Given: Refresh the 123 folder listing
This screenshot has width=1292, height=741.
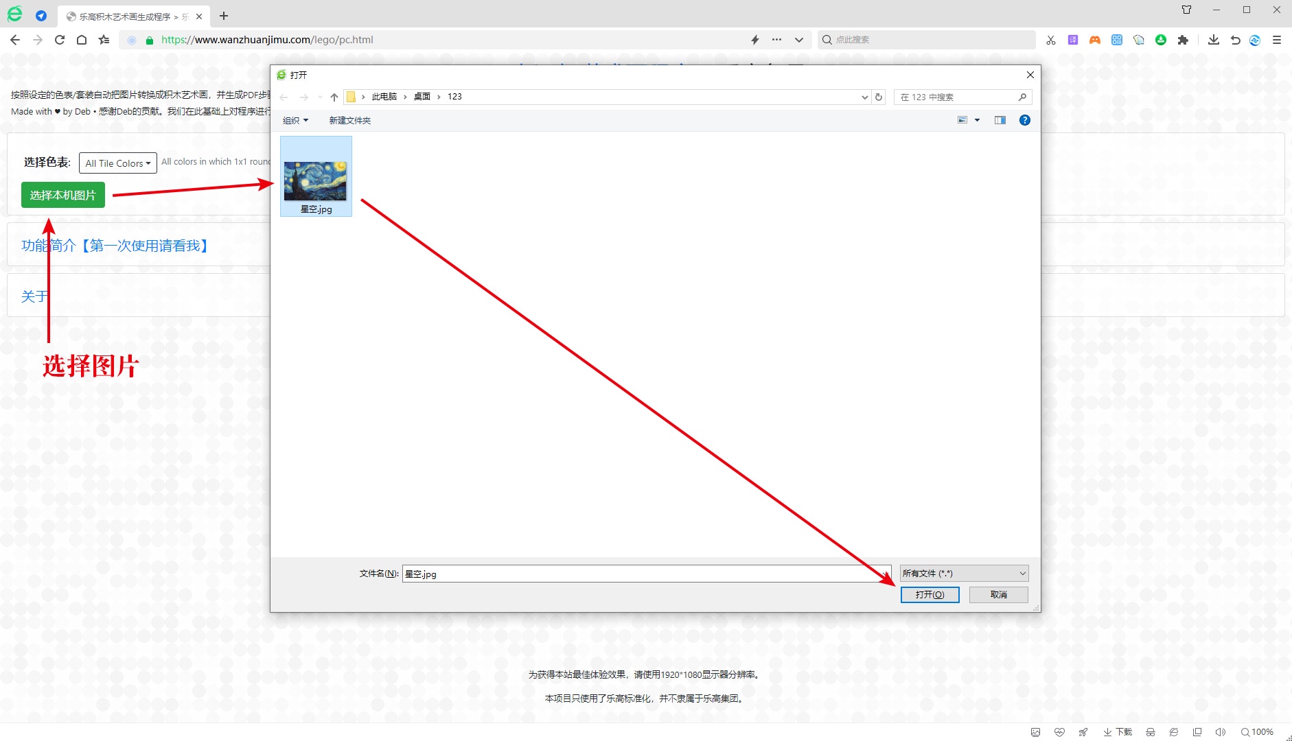Looking at the screenshot, I should click(879, 97).
